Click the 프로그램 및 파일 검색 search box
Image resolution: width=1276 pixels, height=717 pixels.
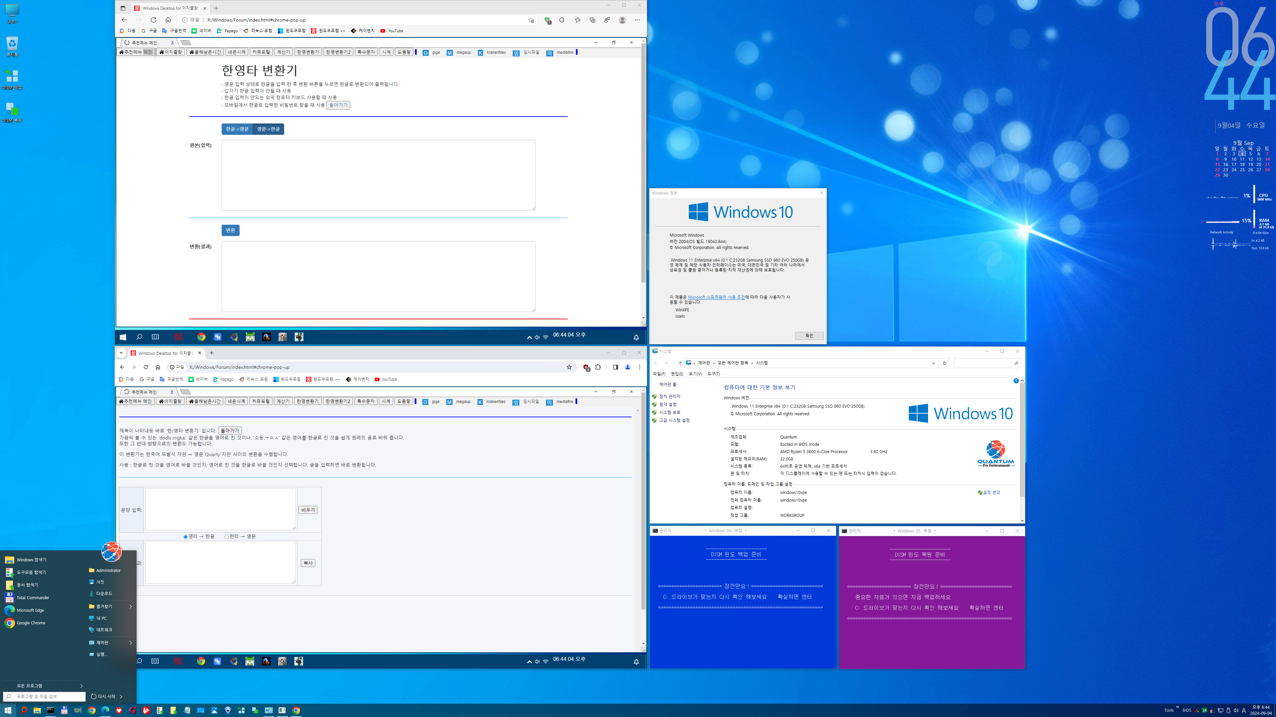point(45,696)
